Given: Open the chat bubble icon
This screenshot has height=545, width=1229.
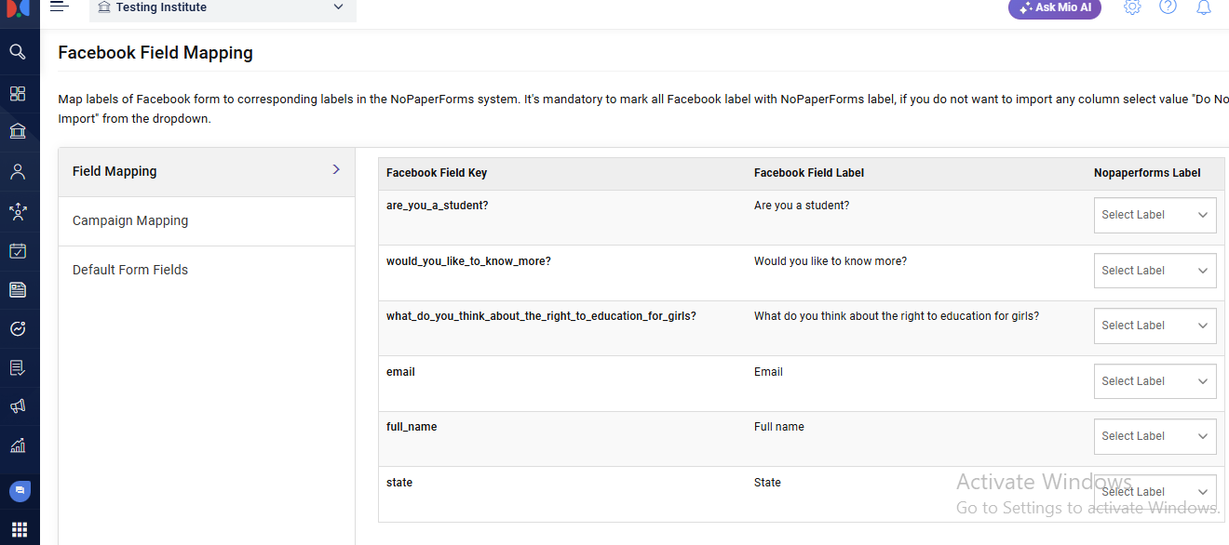Looking at the screenshot, I should [x=20, y=490].
